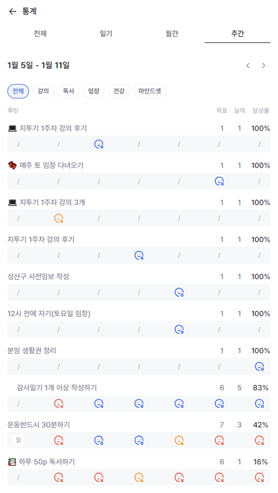Click the blue smiley for 분임 생활권 정리
This screenshot has width=278, height=493.
click(259, 367)
